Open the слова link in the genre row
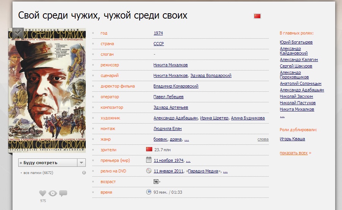The height and width of the screenshot is (210, 342). tap(263, 139)
